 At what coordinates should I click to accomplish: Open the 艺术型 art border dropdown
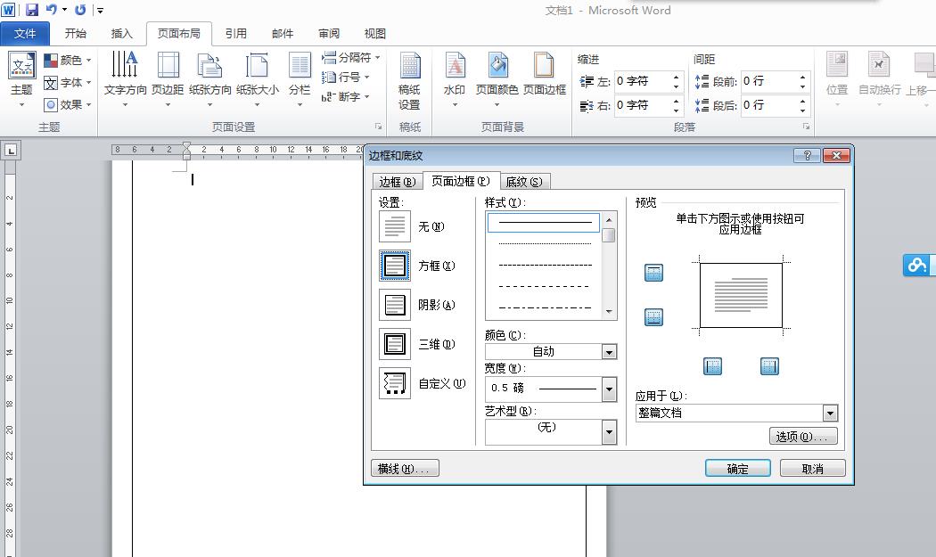click(x=609, y=432)
